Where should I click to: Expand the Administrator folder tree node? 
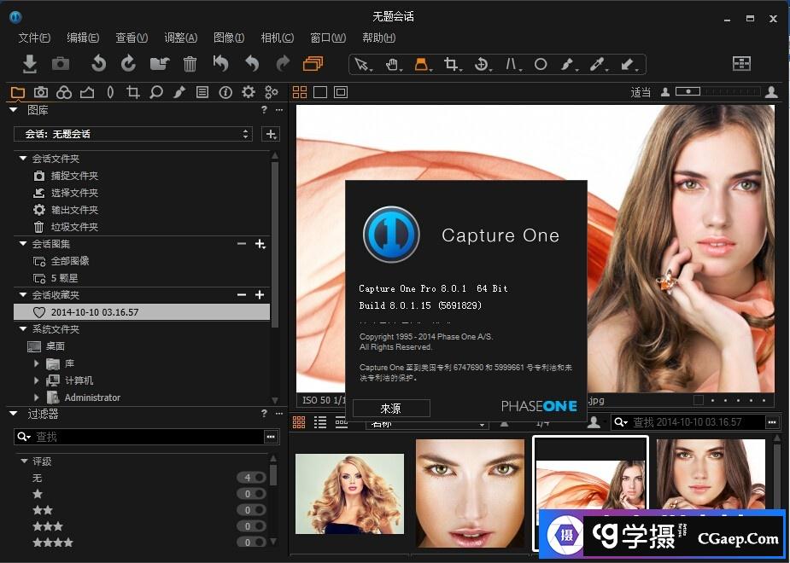[x=37, y=398]
